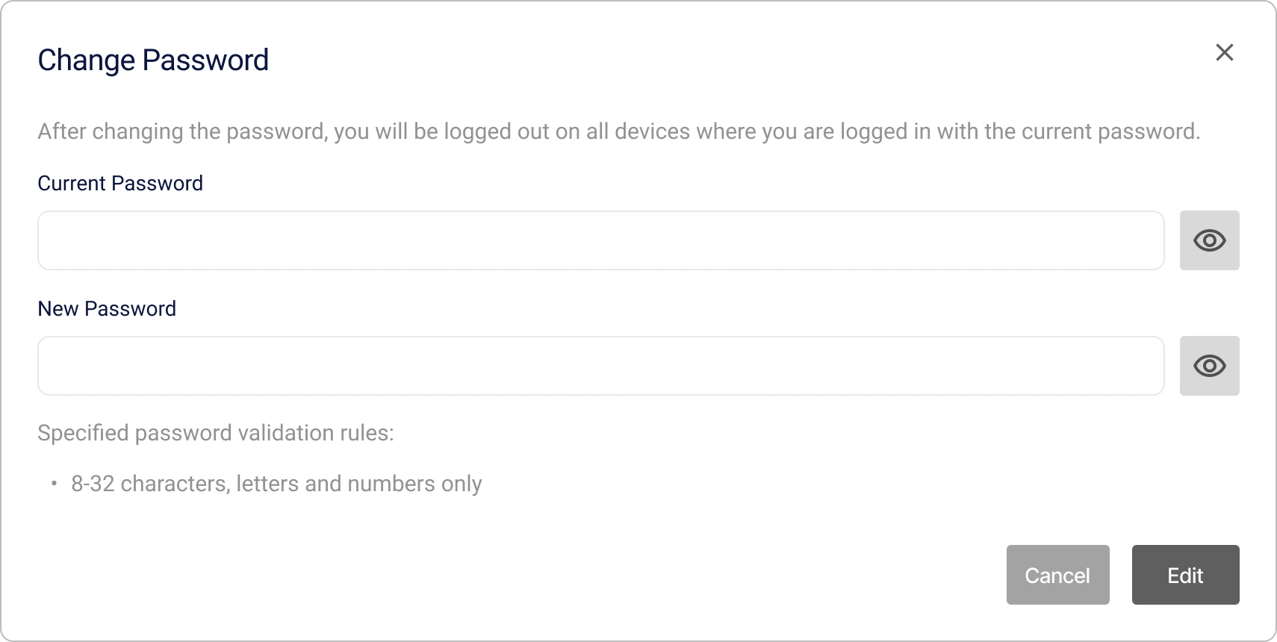The image size is (1277, 642).
Task: Click the Current Password label
Action: pyautogui.click(x=120, y=184)
